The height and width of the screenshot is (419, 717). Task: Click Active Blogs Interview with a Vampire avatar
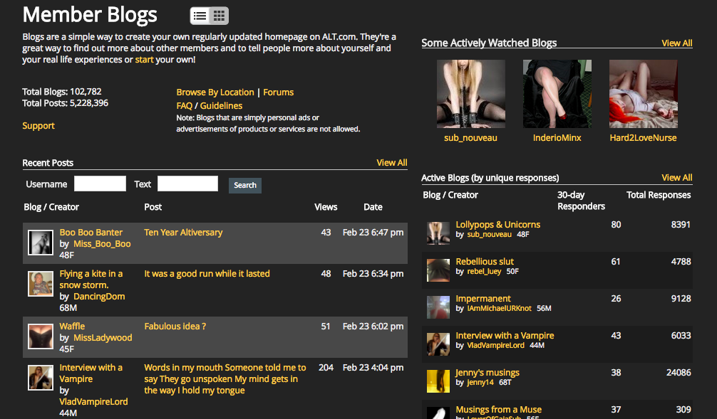(438, 344)
